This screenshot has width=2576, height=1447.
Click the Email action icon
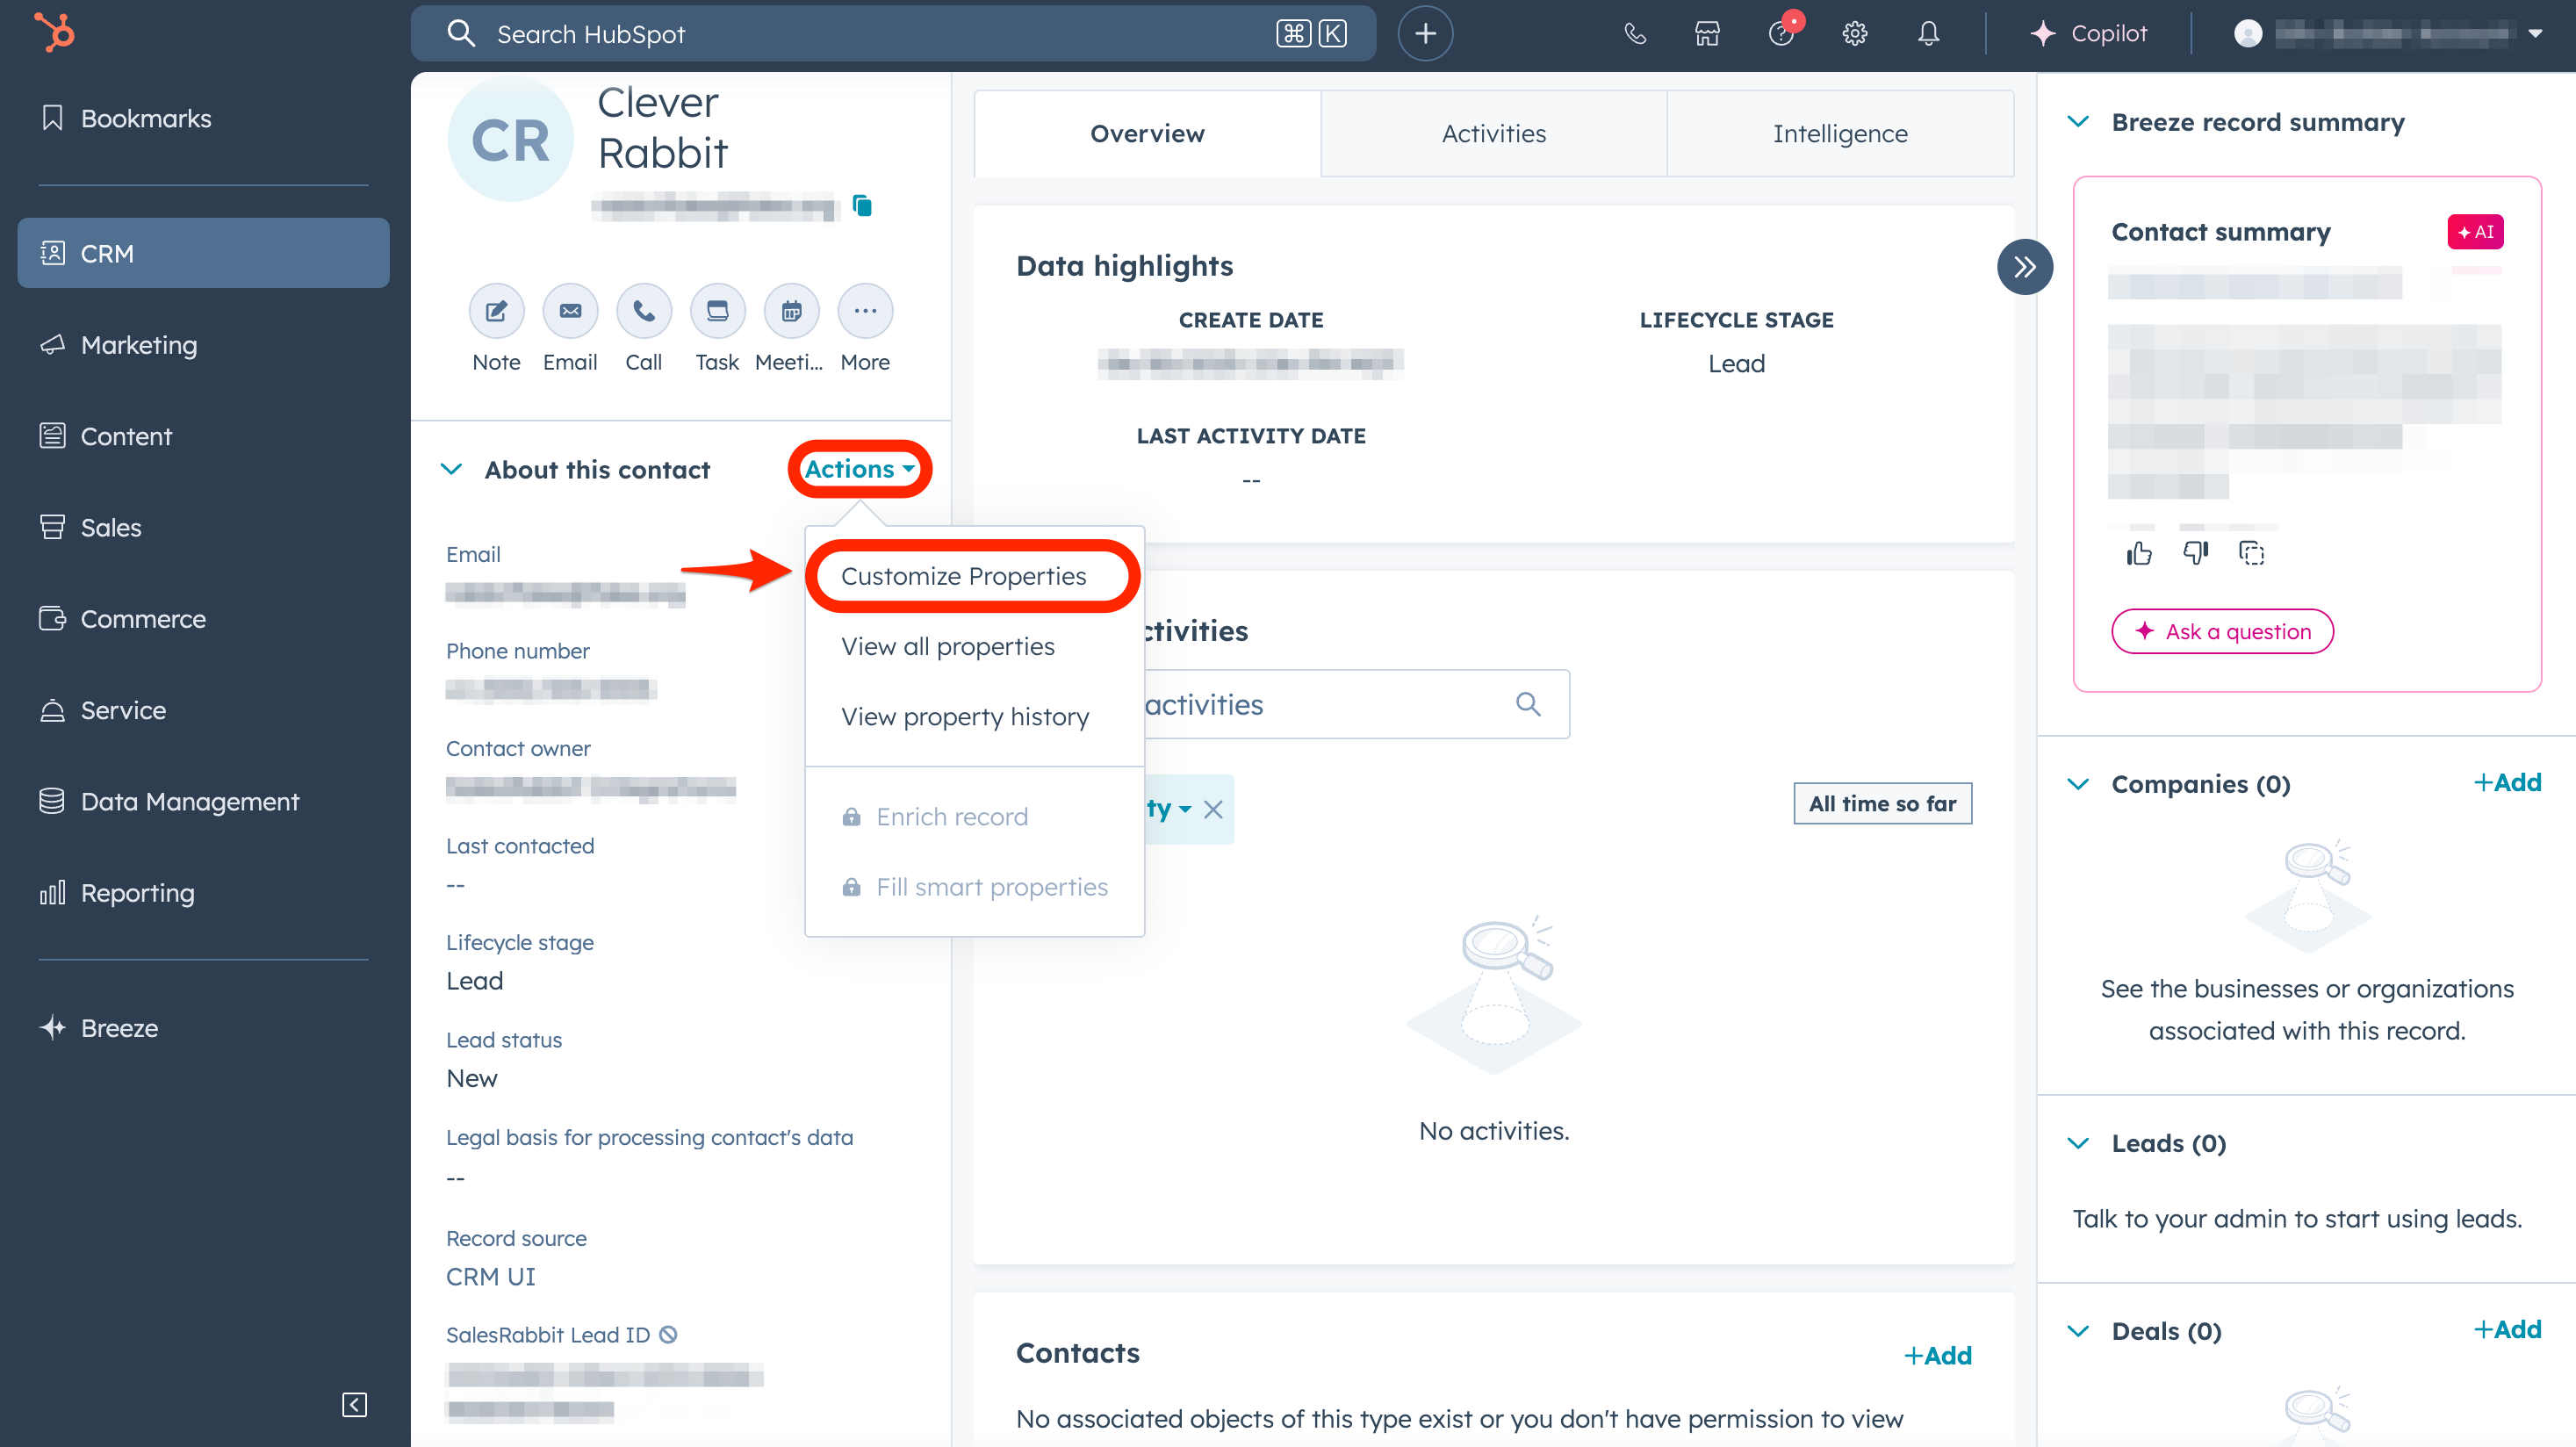point(570,311)
